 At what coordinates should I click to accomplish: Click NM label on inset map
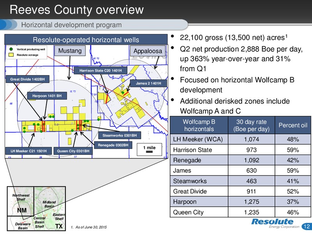pyautogui.click(x=22, y=210)
